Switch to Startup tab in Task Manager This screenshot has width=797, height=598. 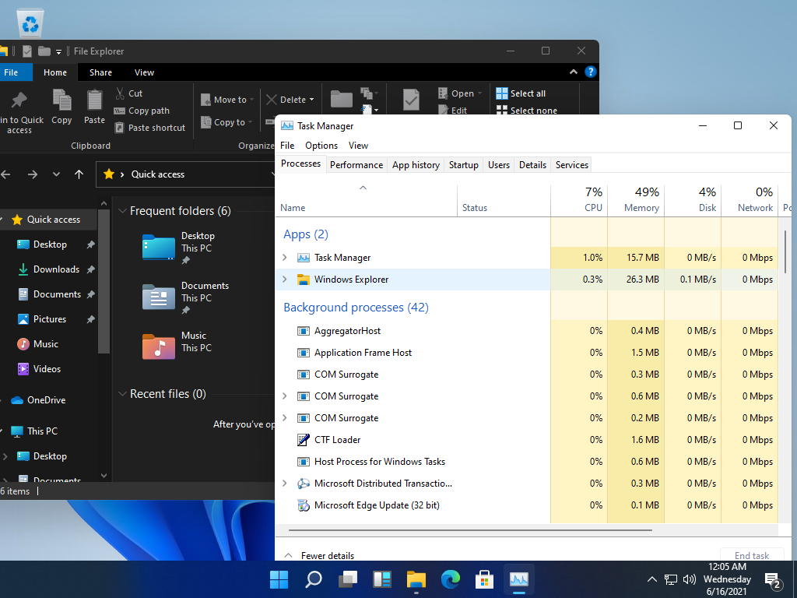tap(464, 165)
